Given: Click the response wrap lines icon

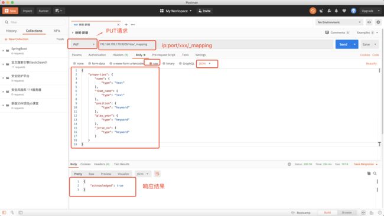Looking at the screenshot, I should pyautogui.click(x=157, y=174).
